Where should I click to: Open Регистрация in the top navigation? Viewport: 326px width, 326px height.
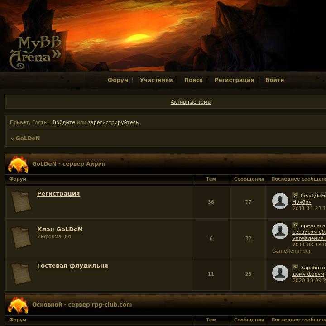234,80
